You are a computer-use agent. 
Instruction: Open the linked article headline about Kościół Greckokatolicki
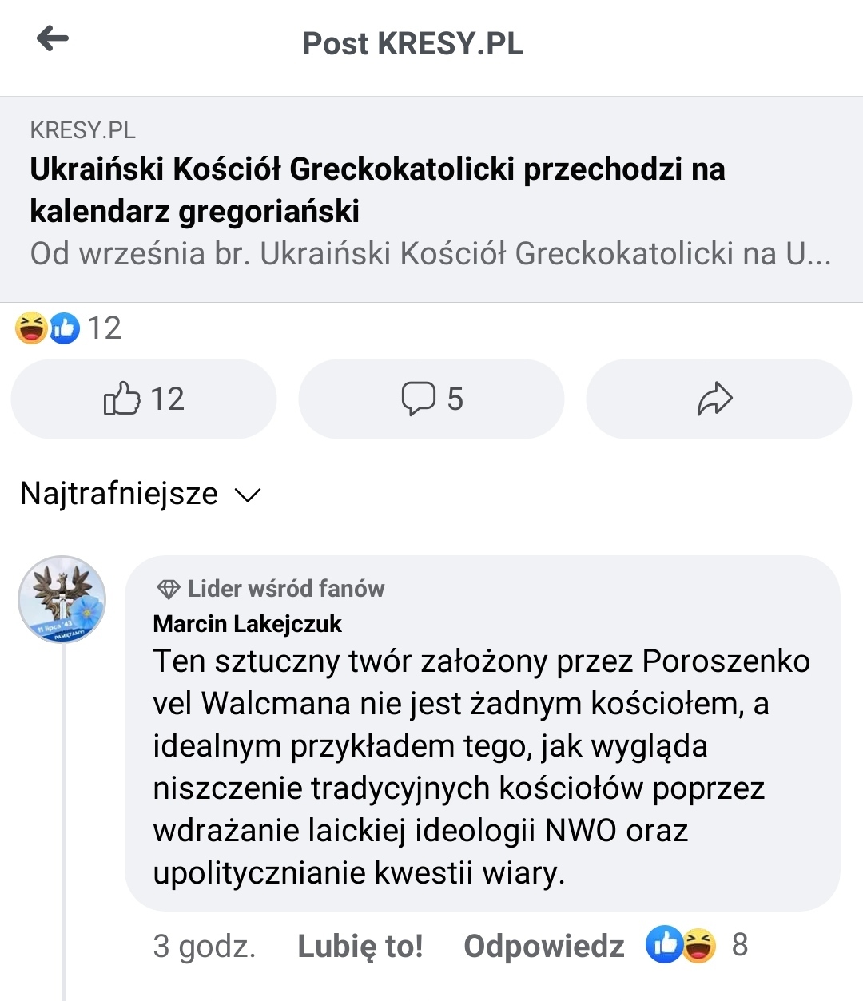click(377, 190)
